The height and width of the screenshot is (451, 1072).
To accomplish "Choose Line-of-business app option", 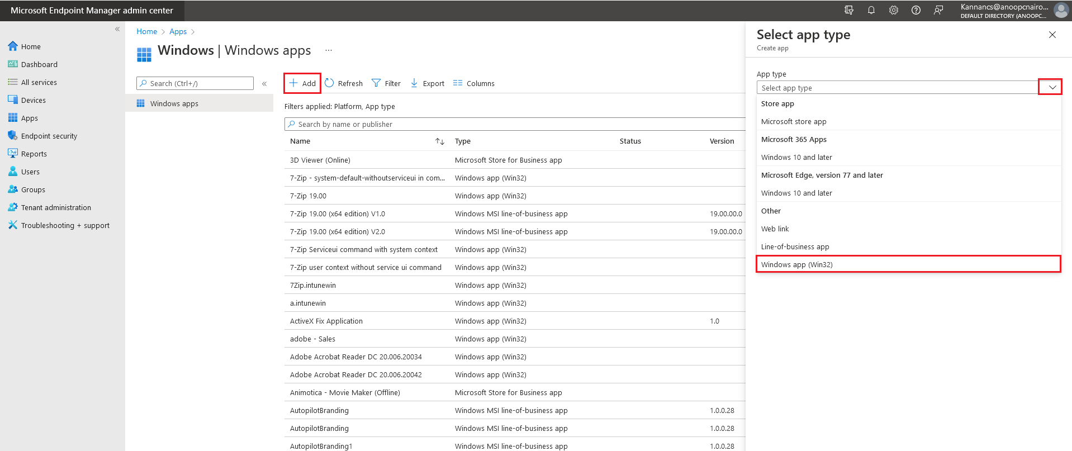I will coord(909,246).
